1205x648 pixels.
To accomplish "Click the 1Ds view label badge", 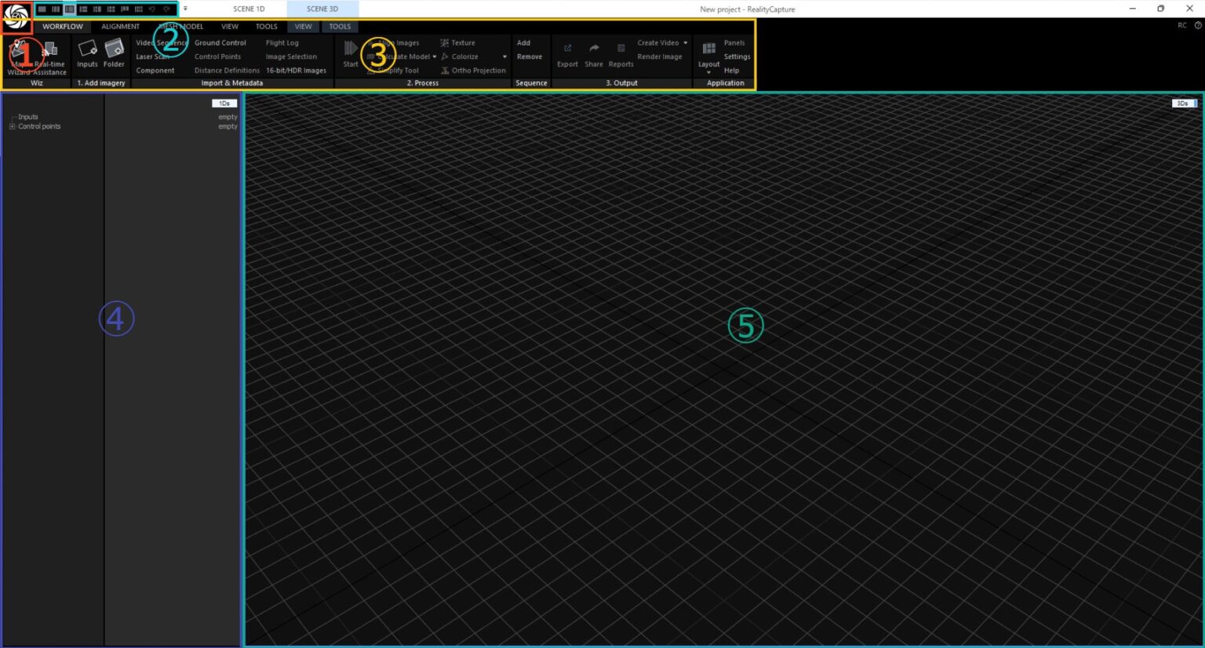I will pos(224,104).
